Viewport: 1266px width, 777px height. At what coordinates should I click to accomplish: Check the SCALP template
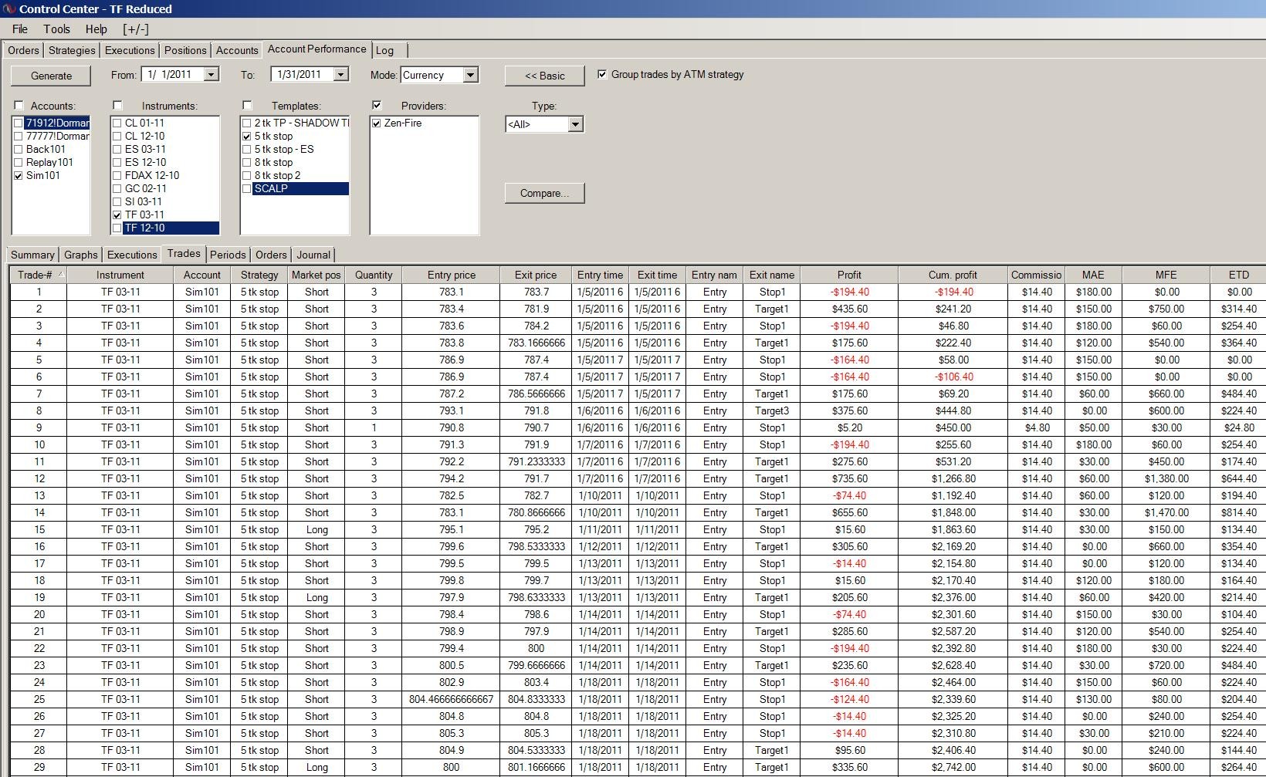(247, 188)
